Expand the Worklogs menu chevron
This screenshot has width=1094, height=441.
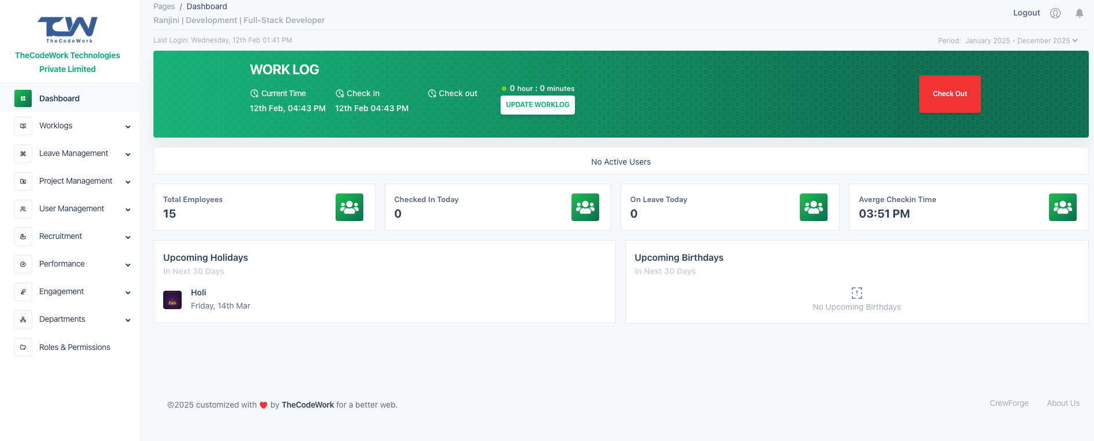click(128, 127)
